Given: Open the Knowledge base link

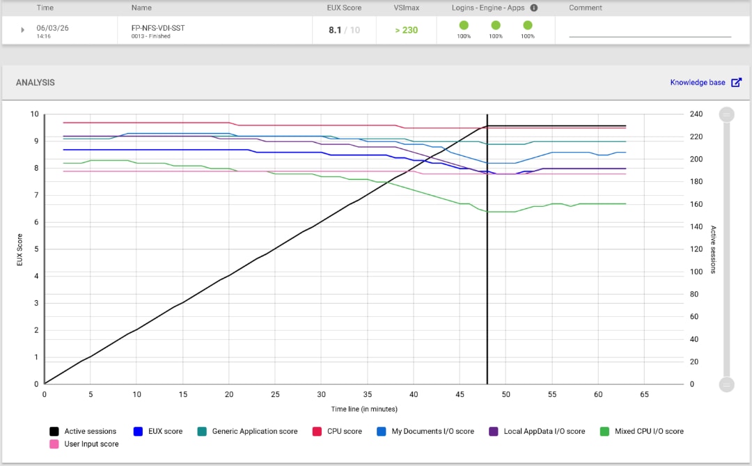Looking at the screenshot, I should click(x=697, y=83).
